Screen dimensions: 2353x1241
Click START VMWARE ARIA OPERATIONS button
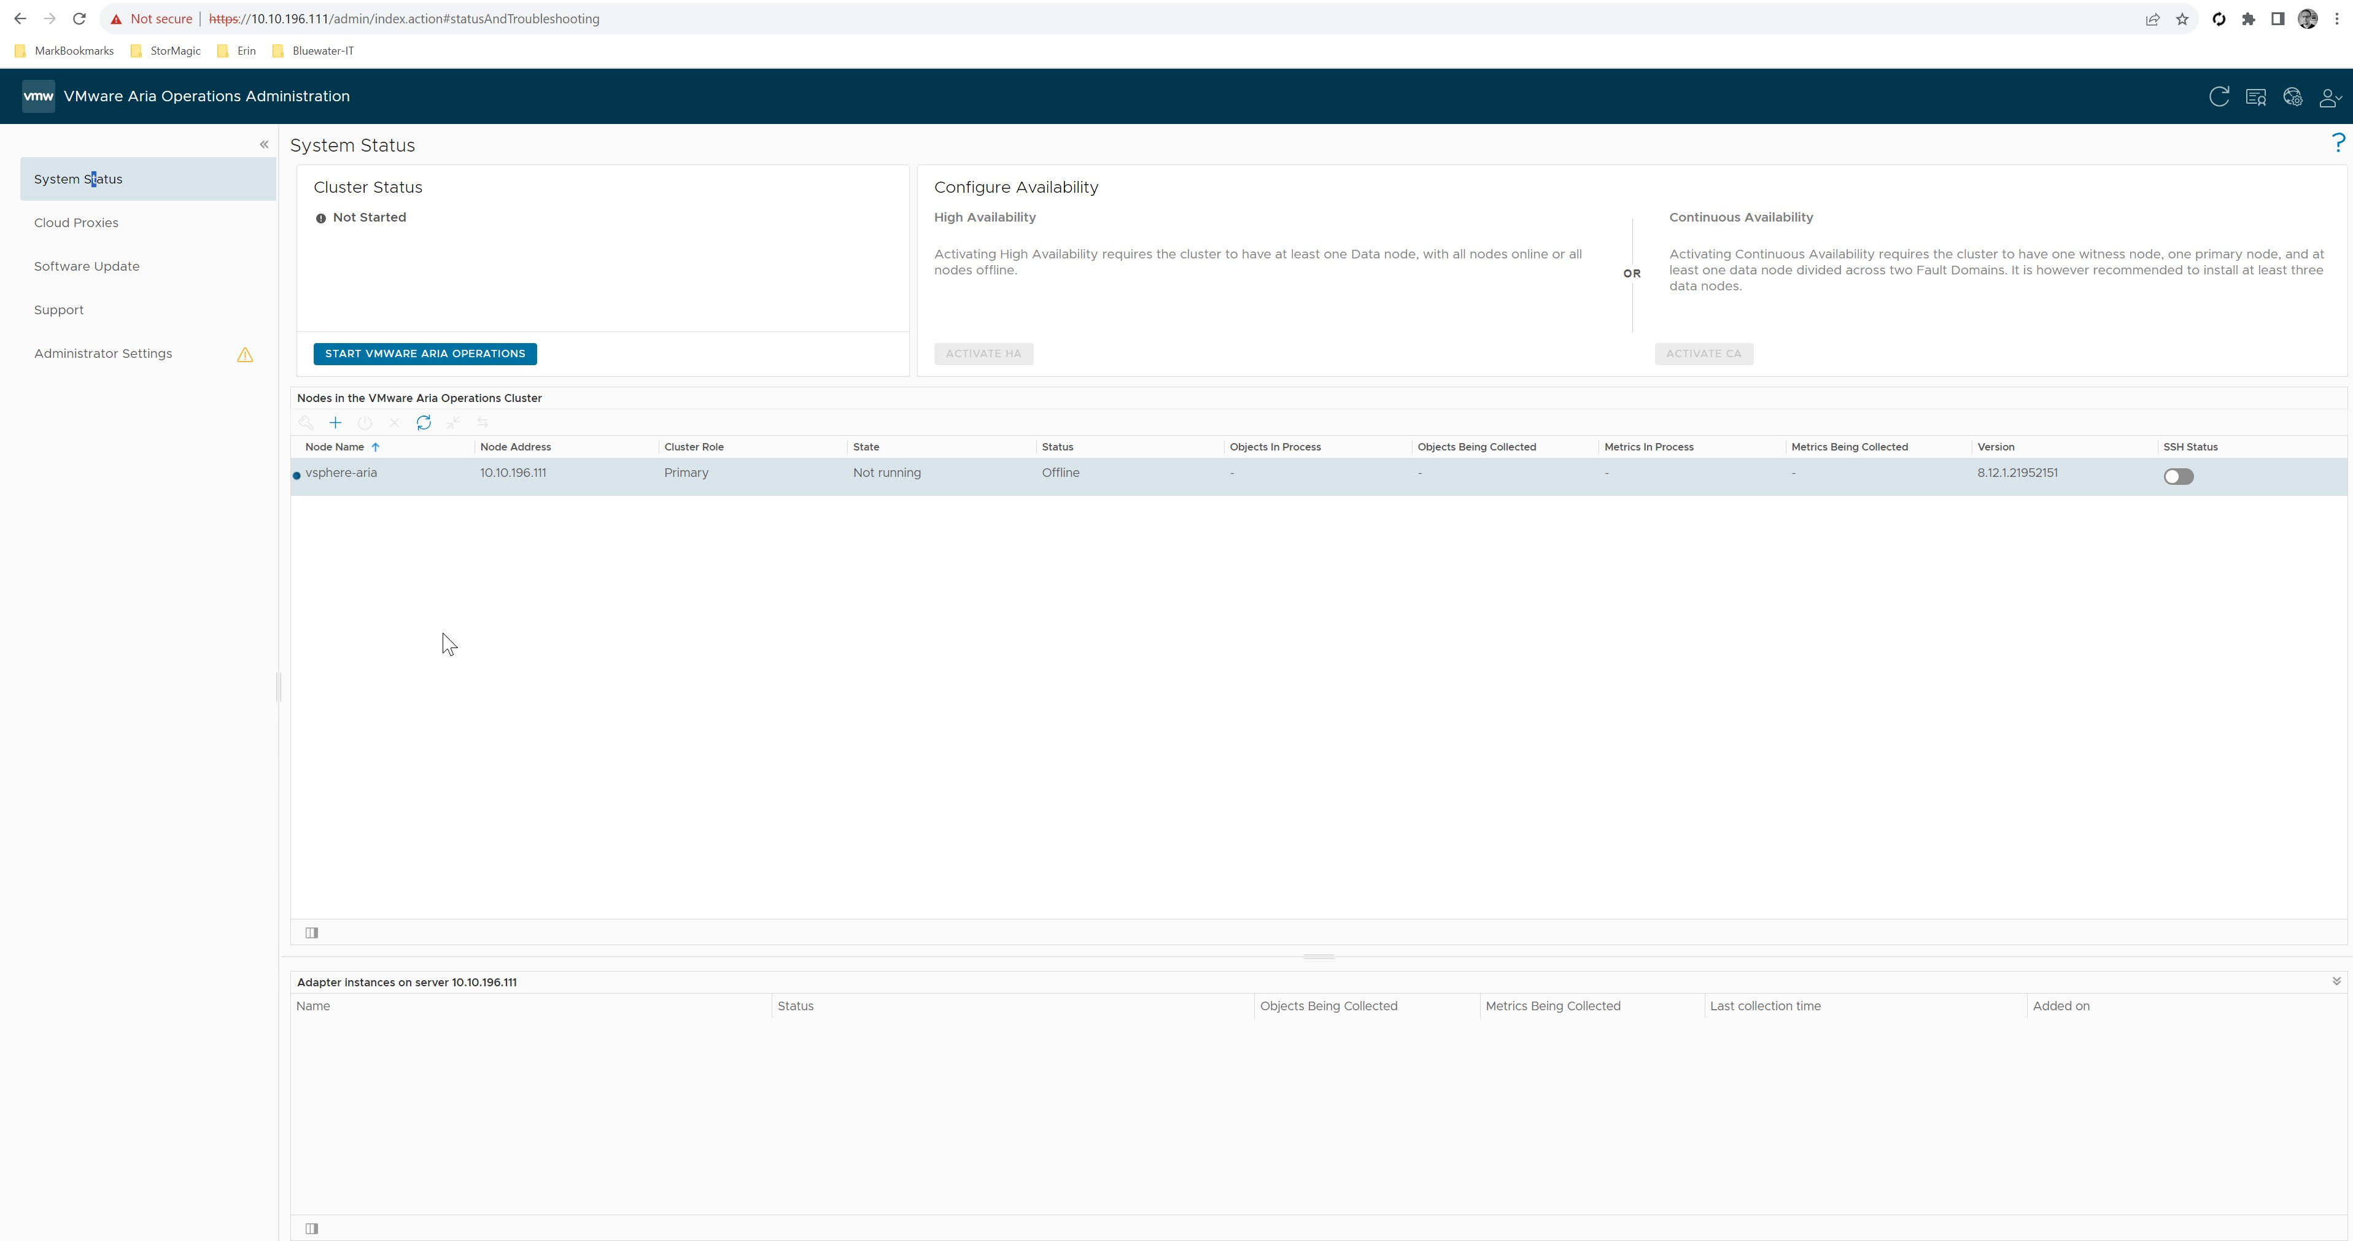click(425, 354)
